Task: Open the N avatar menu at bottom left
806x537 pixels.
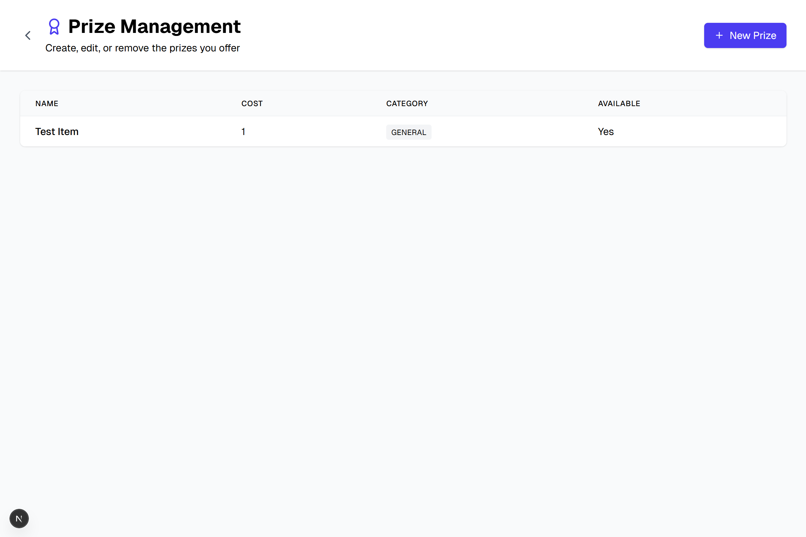Action: [19, 519]
